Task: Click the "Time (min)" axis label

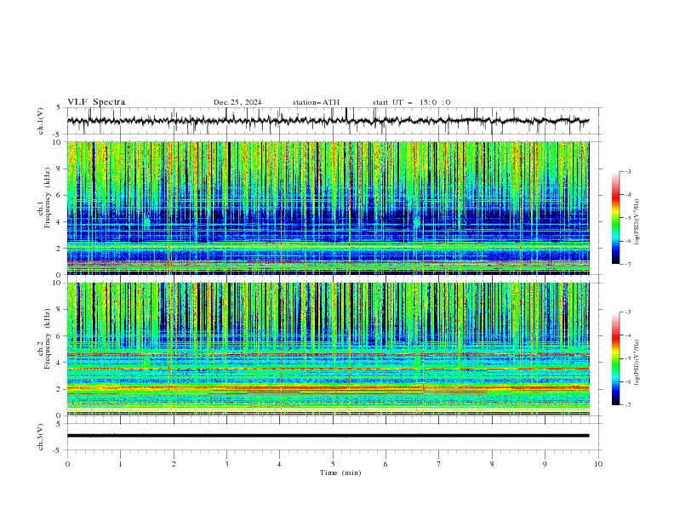Action: coord(340,472)
